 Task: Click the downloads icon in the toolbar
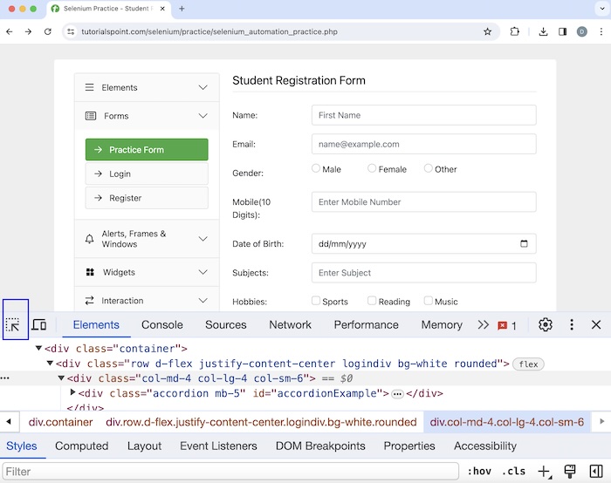[x=543, y=31]
